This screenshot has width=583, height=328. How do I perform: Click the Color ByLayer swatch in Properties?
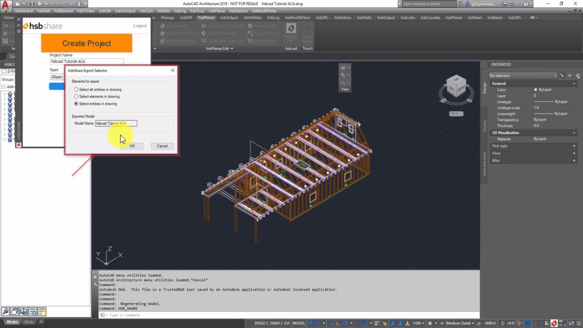[536, 89]
